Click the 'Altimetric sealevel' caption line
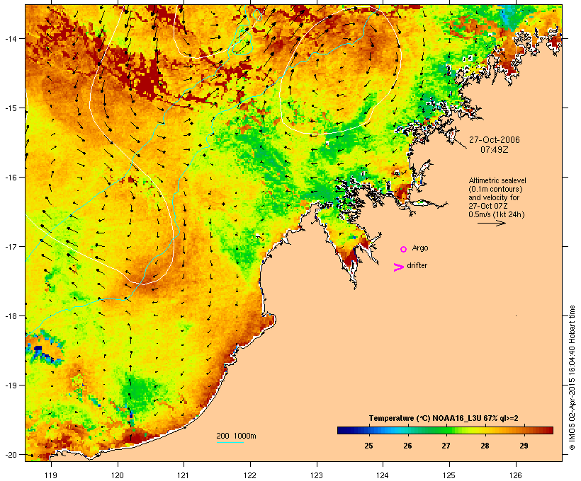This screenshot has height=481, width=581. pyautogui.click(x=497, y=180)
